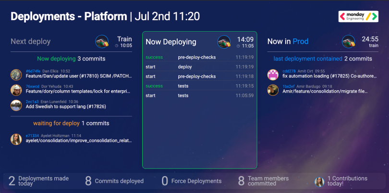Click the 24:55 train timer

pyautogui.click(x=370, y=39)
